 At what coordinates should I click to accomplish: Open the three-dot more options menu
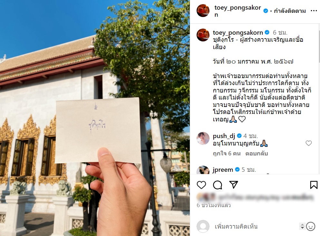pyautogui.click(x=314, y=11)
